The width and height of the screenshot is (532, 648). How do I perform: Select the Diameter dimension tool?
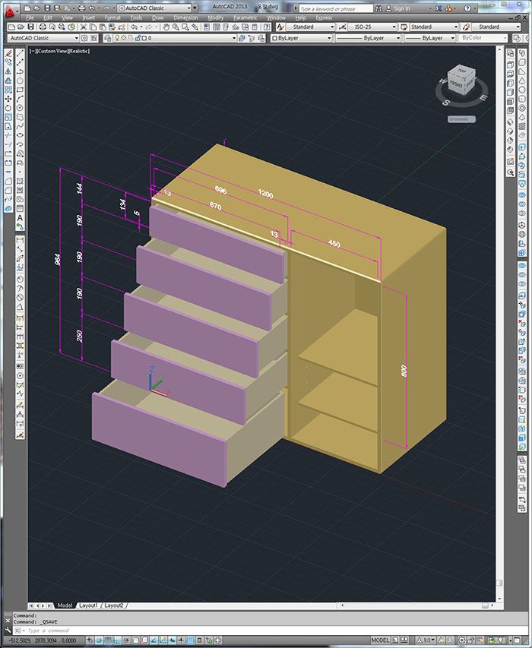pos(20,297)
